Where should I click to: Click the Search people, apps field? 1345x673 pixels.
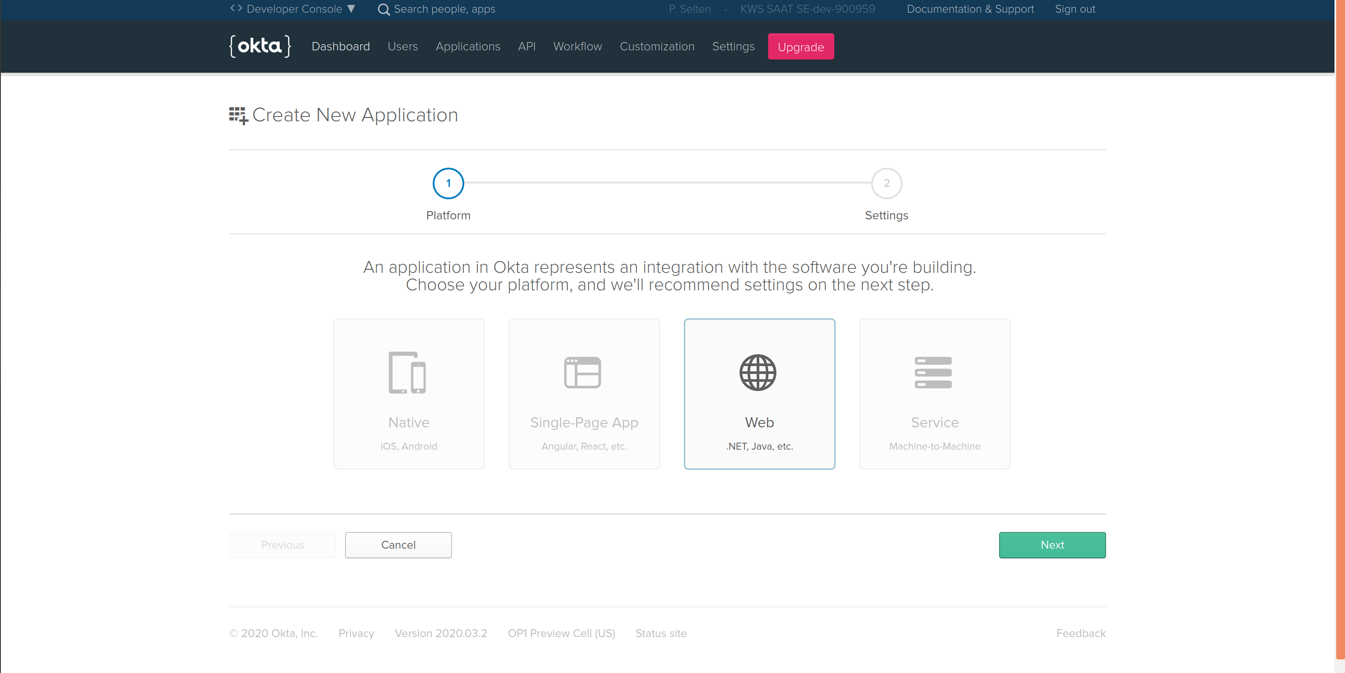pyautogui.click(x=445, y=9)
